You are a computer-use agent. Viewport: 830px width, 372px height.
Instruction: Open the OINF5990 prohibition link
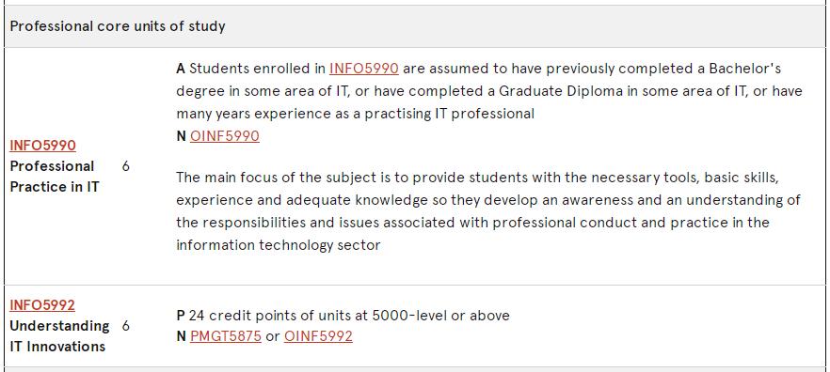[x=224, y=136]
